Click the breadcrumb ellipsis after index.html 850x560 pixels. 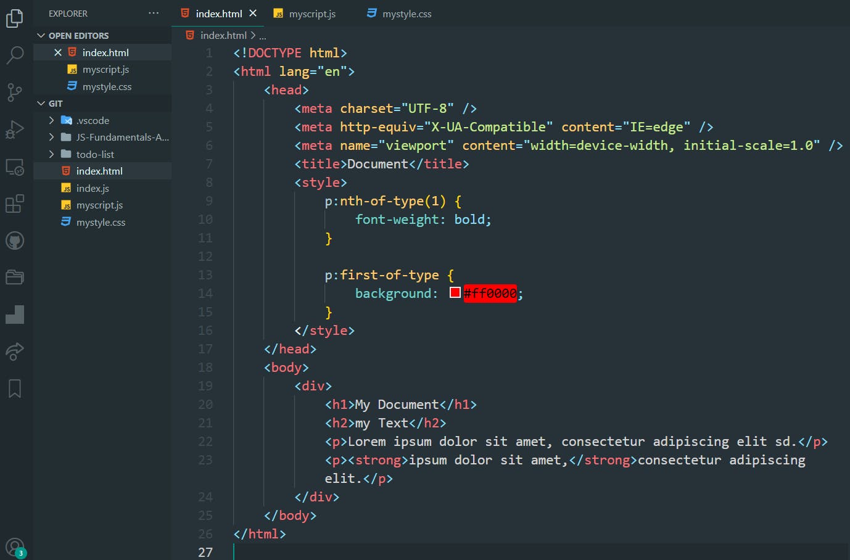coord(263,36)
